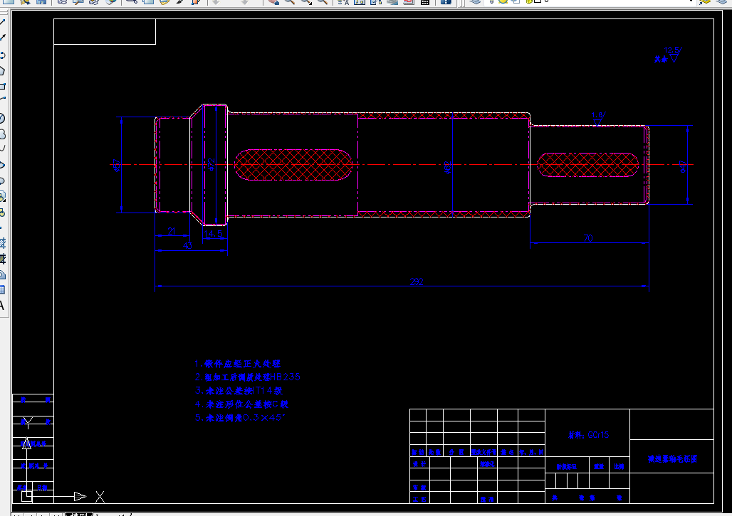Select the Circle tool
Screen dimensions: 732x516
click(x=2, y=119)
